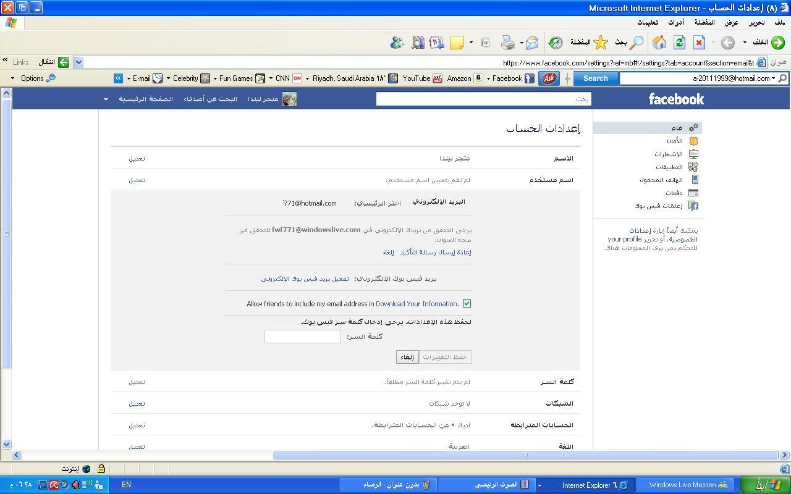The width and height of the screenshot is (791, 494).
Task: Click the facebook logo
Action: (676, 99)
